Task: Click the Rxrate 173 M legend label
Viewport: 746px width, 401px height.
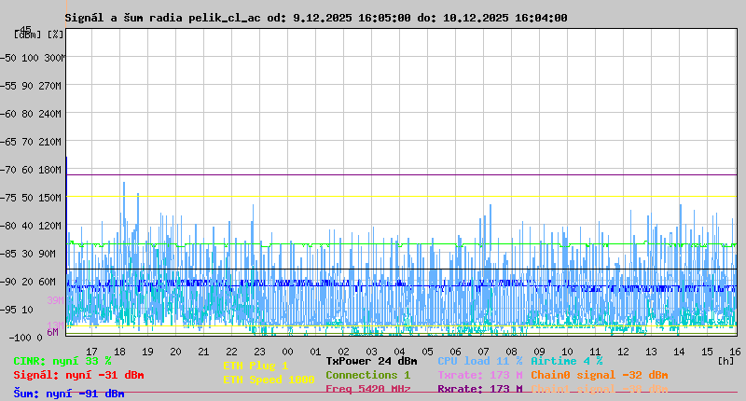Action: coord(479,389)
